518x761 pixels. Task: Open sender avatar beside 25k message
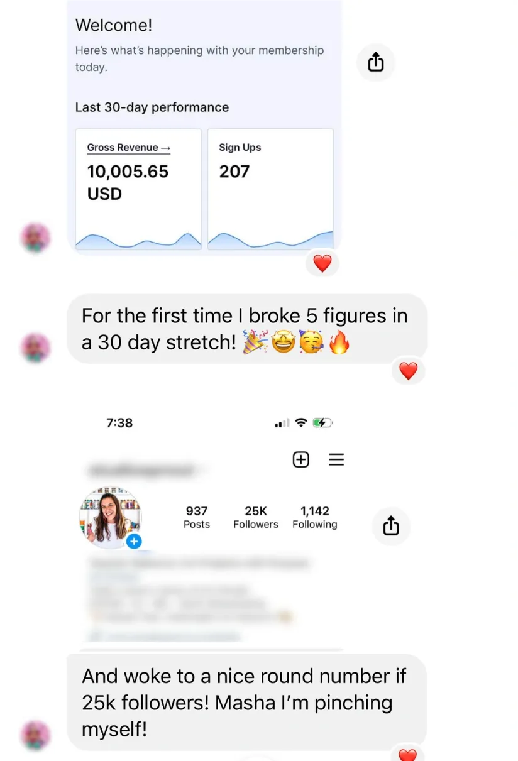(35, 735)
